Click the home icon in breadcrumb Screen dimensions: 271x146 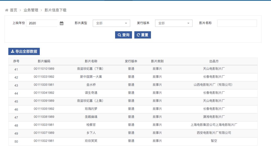(6, 10)
